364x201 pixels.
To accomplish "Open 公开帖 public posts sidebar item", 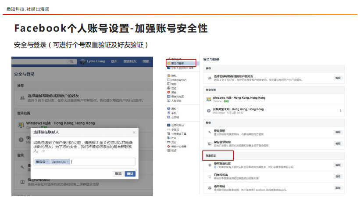I will tap(173, 117).
